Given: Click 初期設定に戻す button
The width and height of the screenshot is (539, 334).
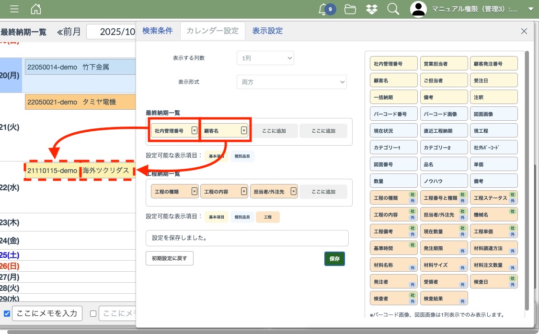Looking at the screenshot, I should click(x=170, y=258).
